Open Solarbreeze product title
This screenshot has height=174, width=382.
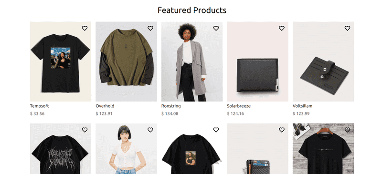pos(239,106)
